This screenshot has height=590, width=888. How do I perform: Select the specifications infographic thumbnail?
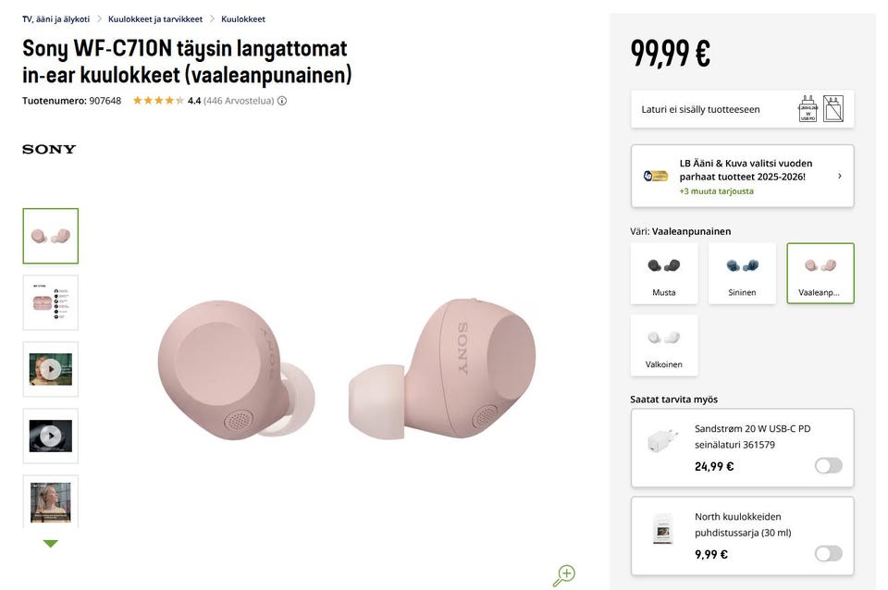pos(50,302)
